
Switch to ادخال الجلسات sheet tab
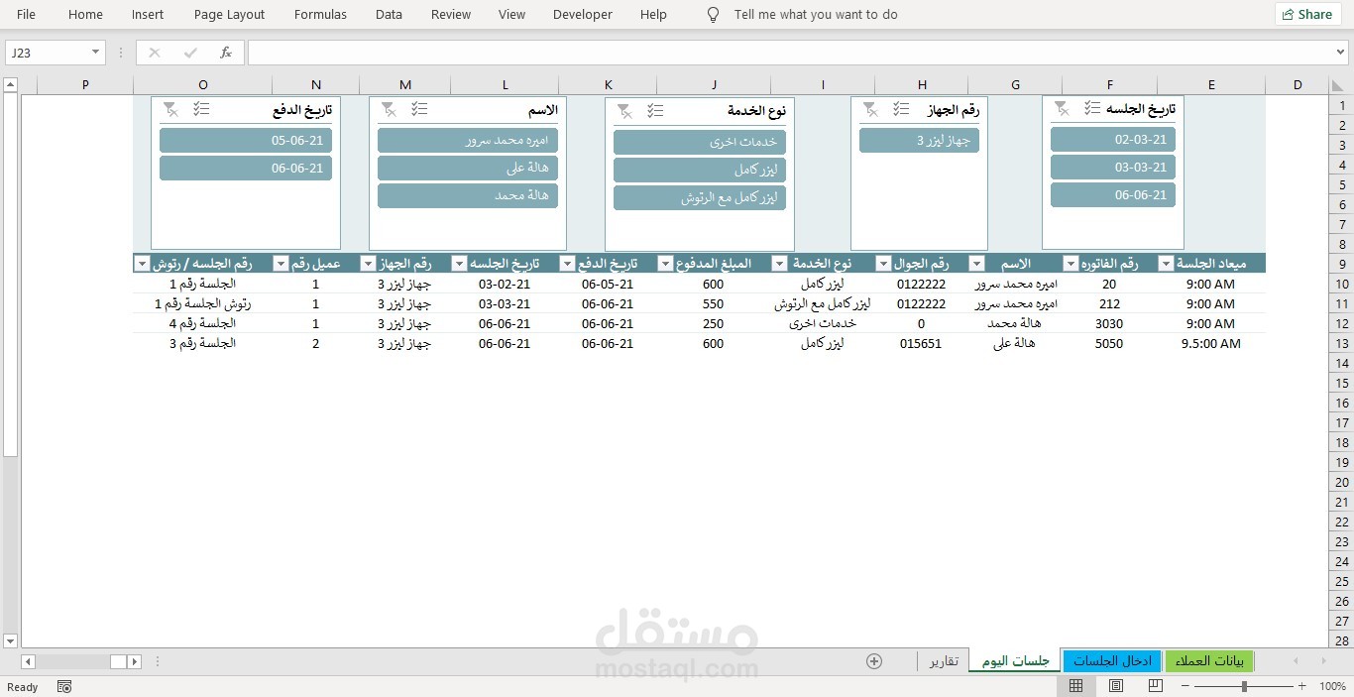[x=1113, y=661]
